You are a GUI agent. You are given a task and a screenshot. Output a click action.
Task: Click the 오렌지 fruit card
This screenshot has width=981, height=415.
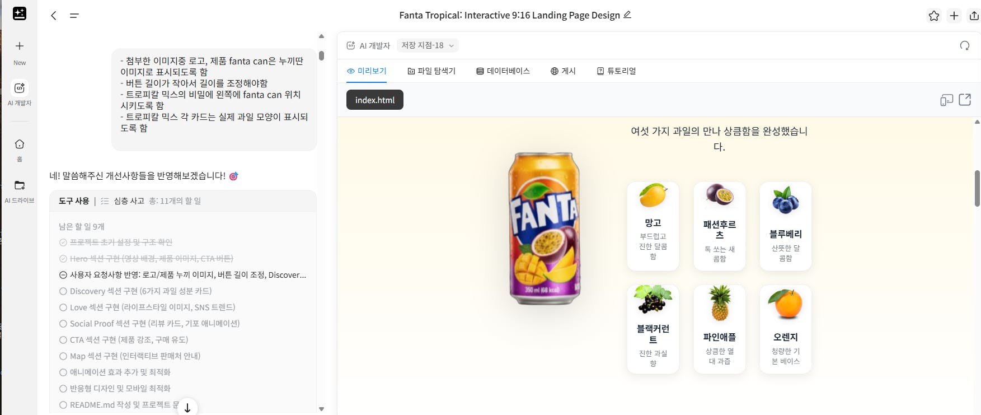pos(786,329)
